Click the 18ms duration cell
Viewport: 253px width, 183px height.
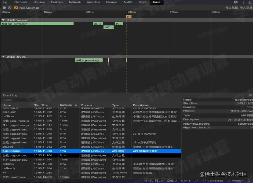click(x=64, y=121)
